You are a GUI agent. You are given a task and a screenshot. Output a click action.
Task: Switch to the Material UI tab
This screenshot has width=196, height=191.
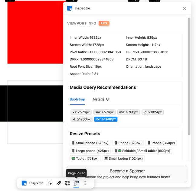[101, 99]
